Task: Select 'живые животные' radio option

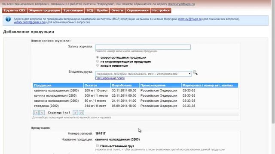Action: pyautogui.click(x=98, y=65)
